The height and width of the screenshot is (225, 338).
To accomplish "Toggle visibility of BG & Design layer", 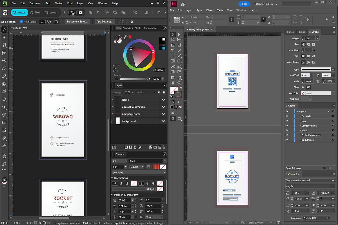I will (287, 140).
